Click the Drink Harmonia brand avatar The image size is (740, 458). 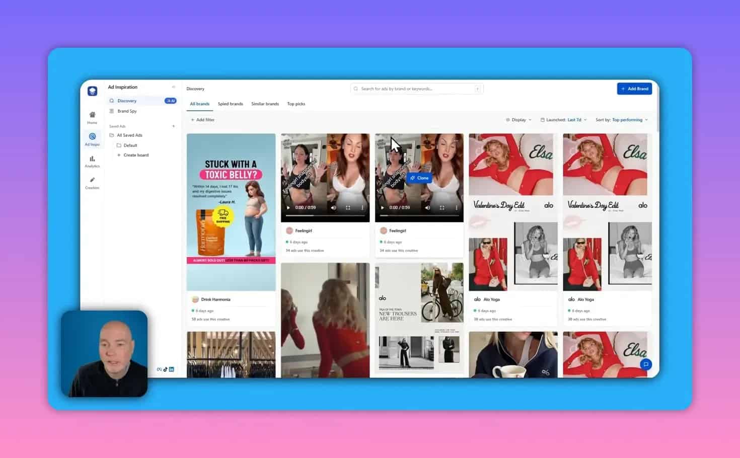(195, 299)
